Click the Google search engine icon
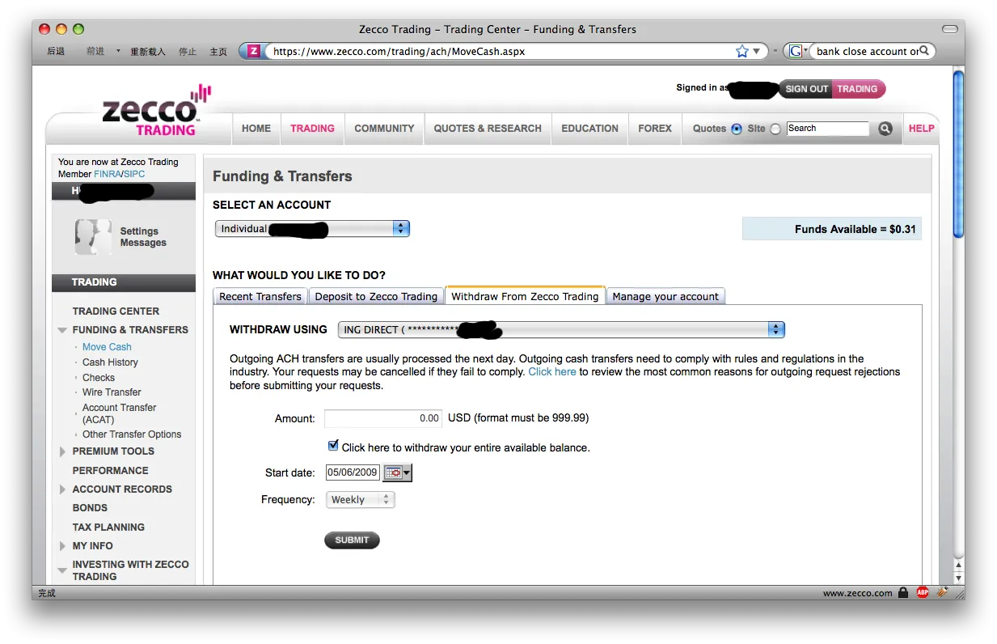This screenshot has height=644, width=997. (x=796, y=51)
